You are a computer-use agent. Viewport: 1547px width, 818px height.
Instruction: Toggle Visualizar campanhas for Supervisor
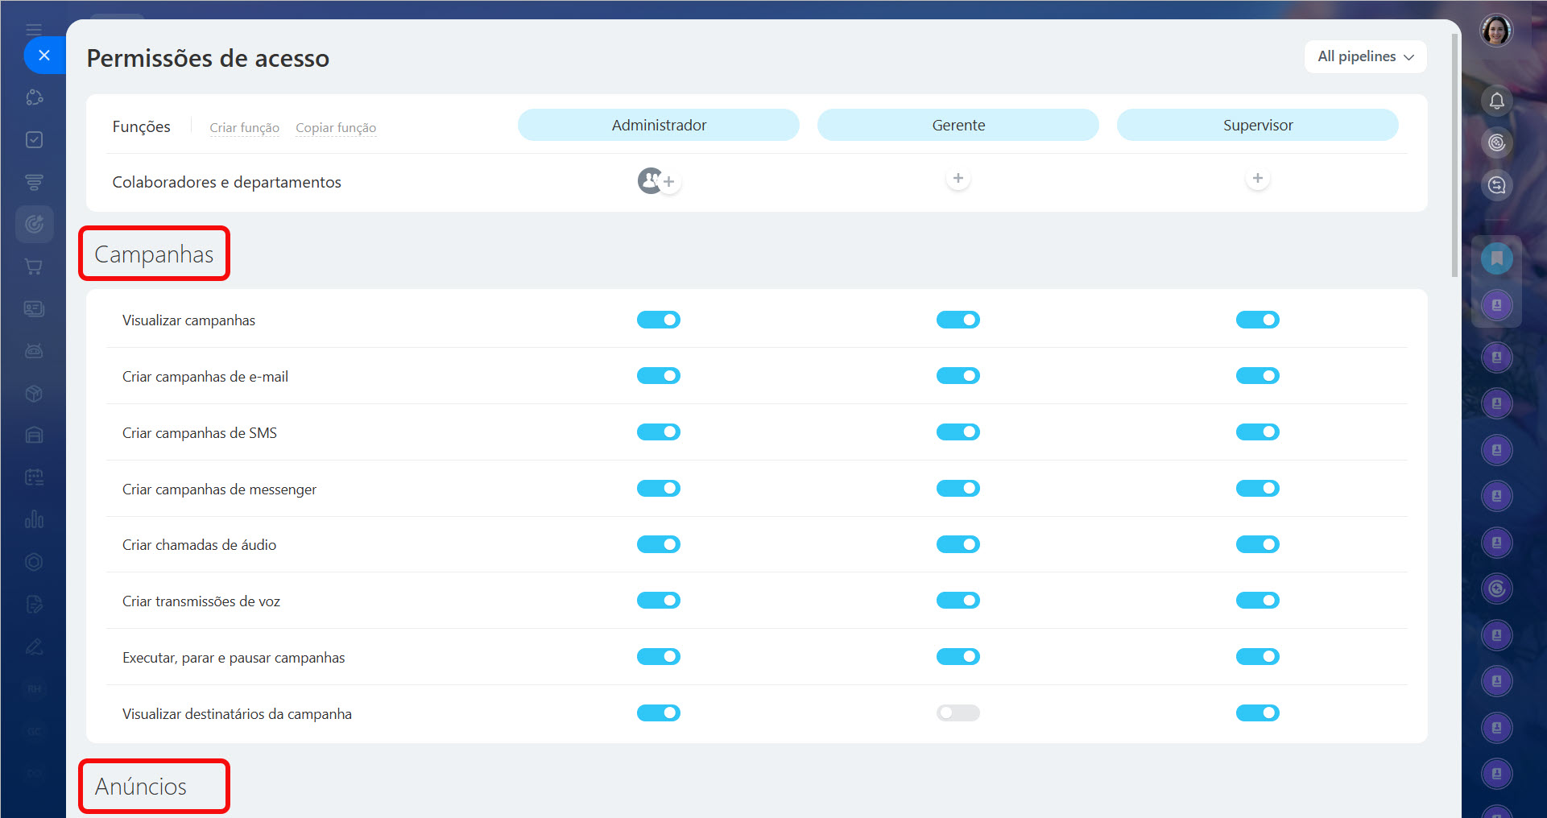tap(1258, 320)
